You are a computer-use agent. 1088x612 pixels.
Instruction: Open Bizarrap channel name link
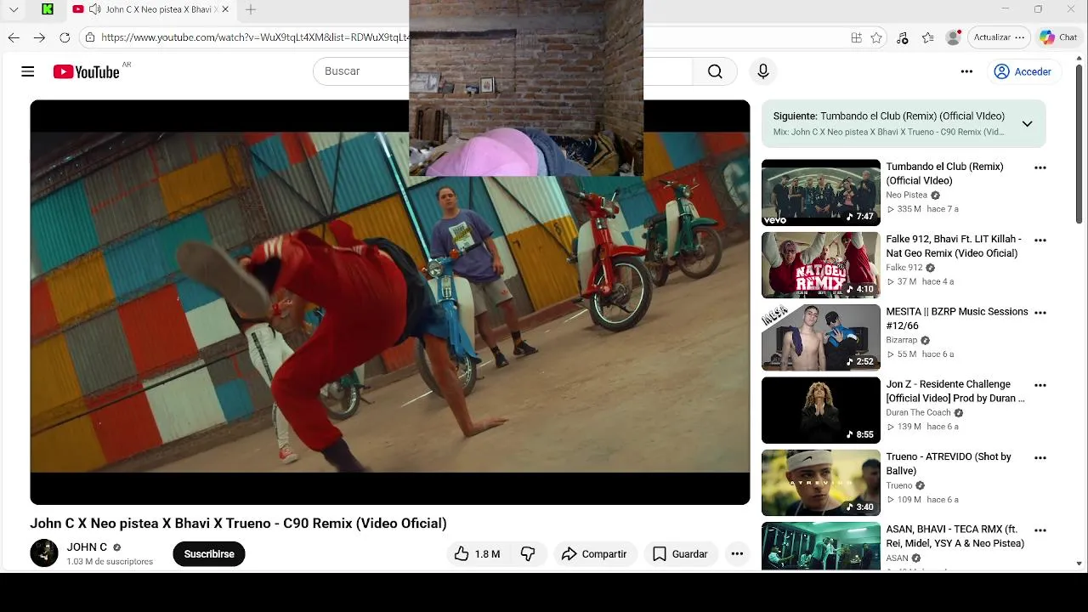(902, 340)
